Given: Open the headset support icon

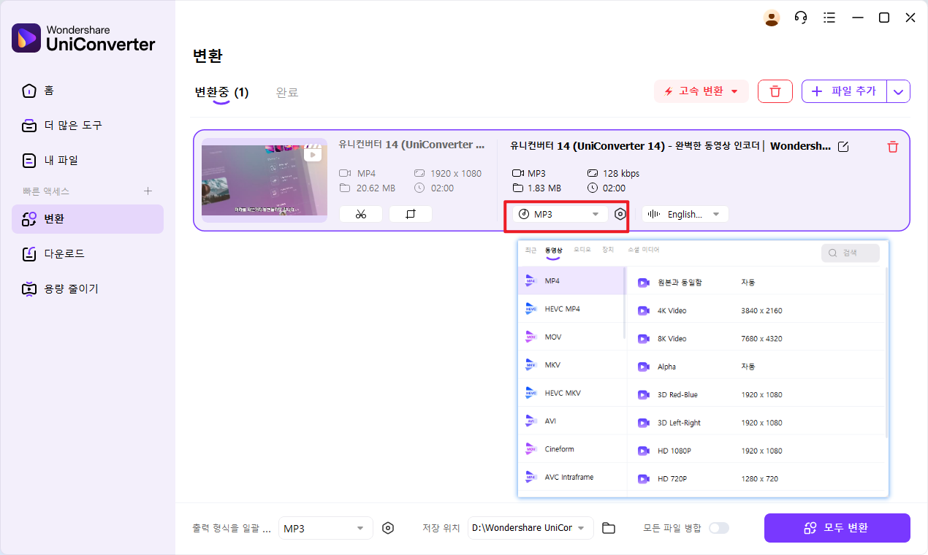Looking at the screenshot, I should point(801,18).
